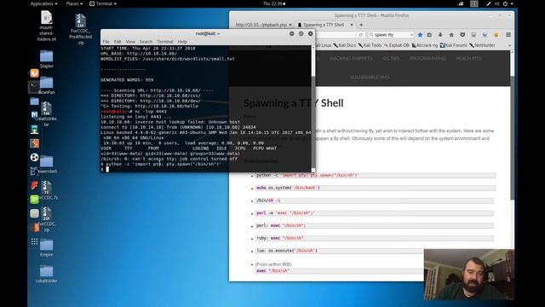Open the Exploit-DB bookmark

[396, 45]
